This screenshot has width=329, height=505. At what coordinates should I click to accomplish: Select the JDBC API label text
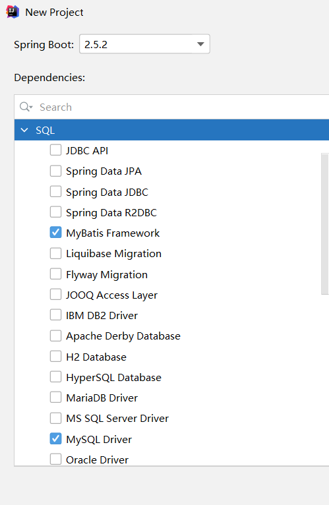click(87, 150)
